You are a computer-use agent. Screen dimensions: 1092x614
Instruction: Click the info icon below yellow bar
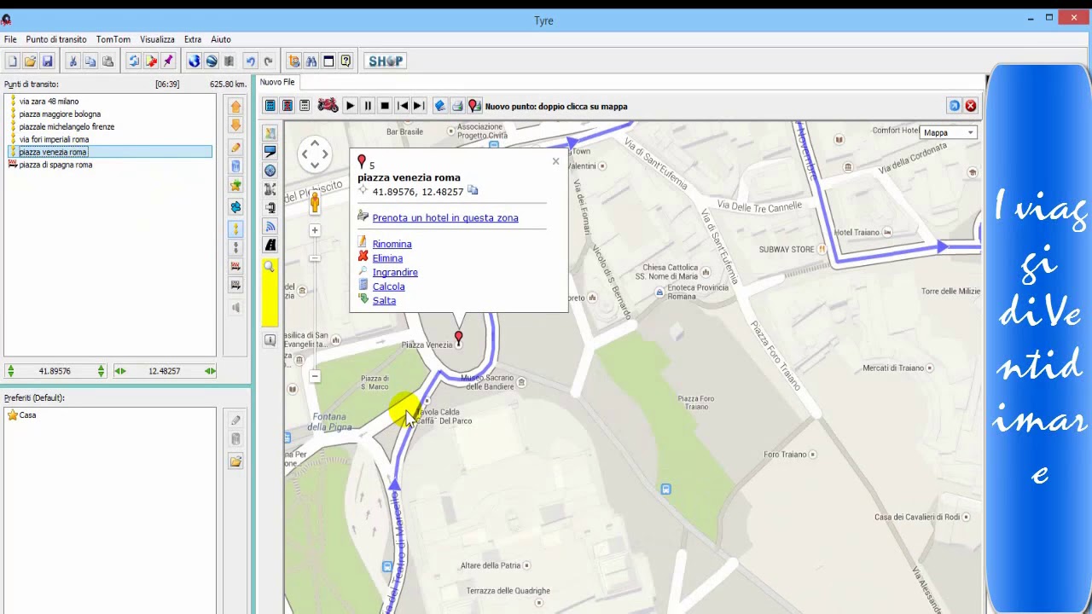270,340
